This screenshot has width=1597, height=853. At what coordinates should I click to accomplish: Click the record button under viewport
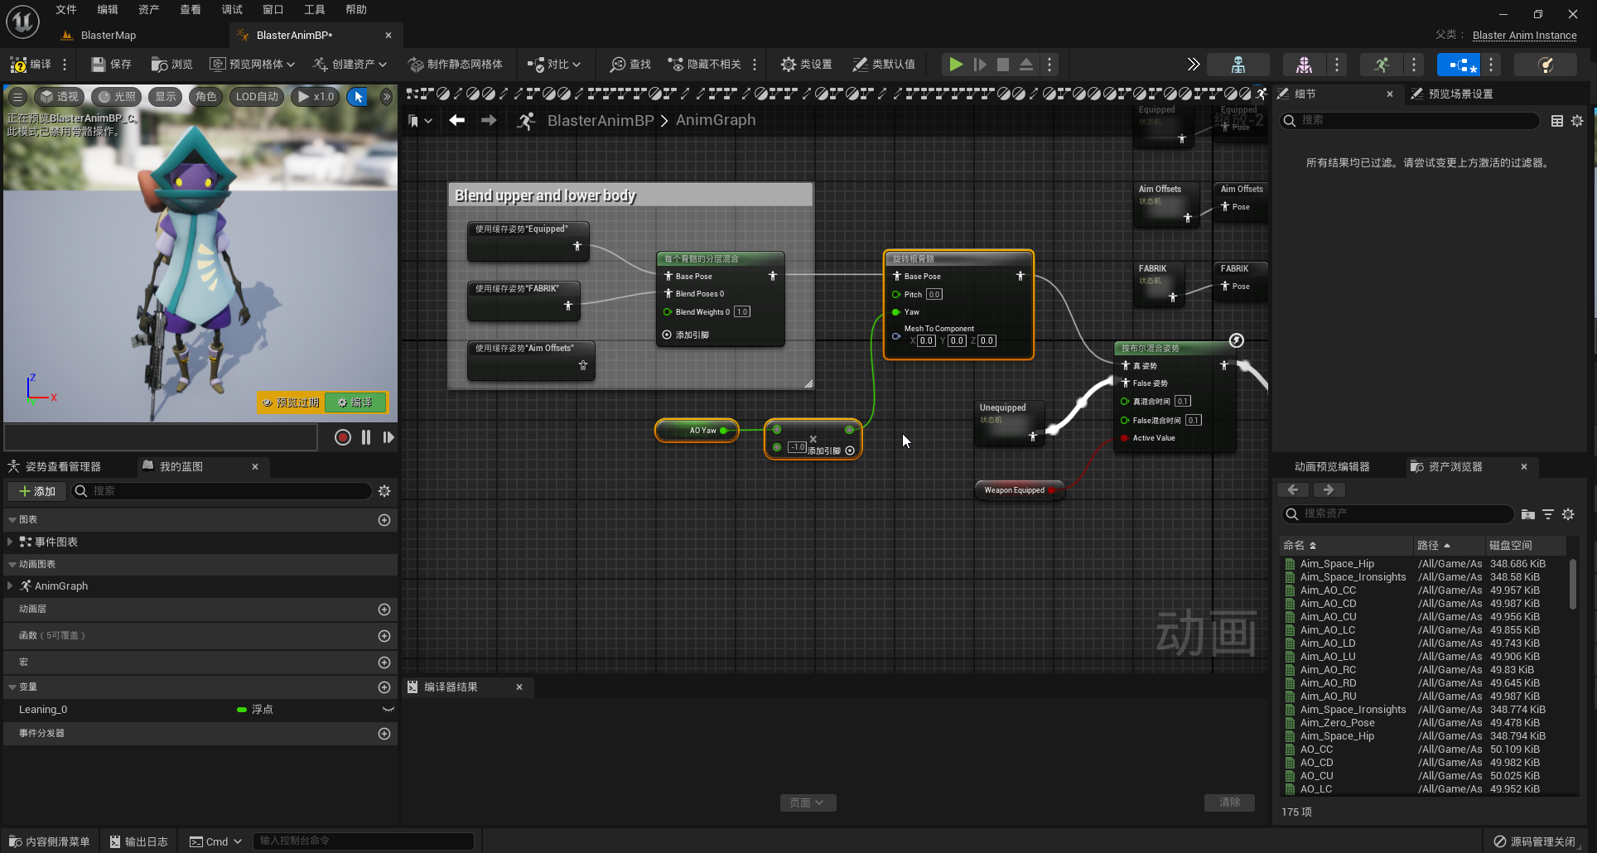point(342,437)
